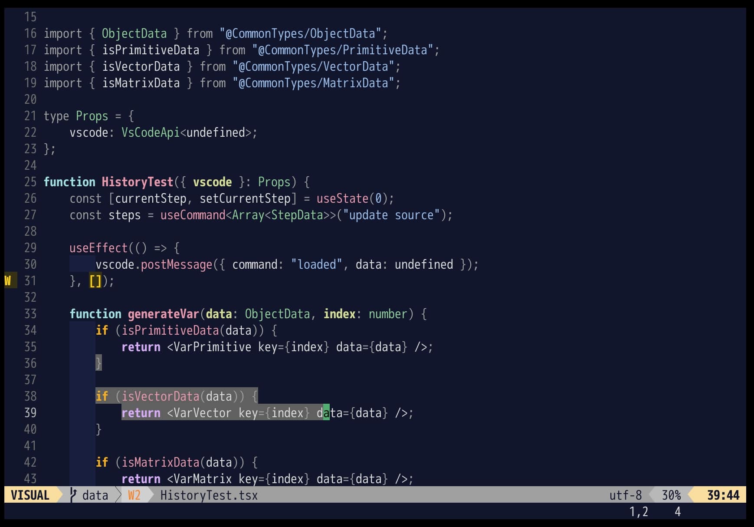
Task: Click the W2 warning count in the statusline
Action: 134,495
